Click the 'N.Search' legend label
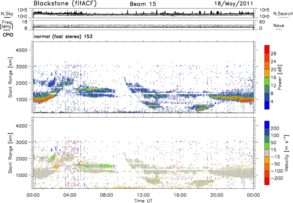This screenshot has width=293, height=203. click(x=283, y=14)
